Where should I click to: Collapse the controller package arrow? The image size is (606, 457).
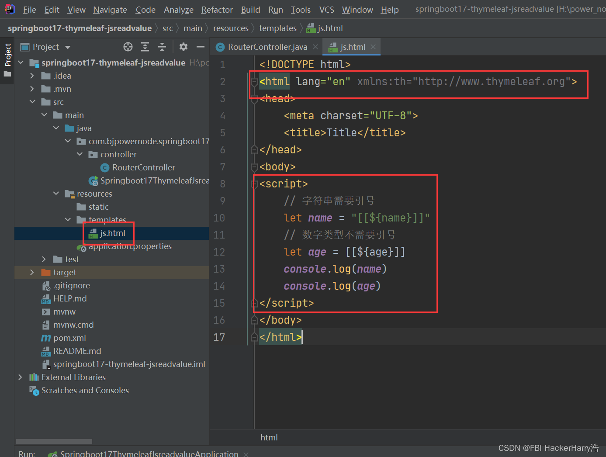[x=80, y=154]
